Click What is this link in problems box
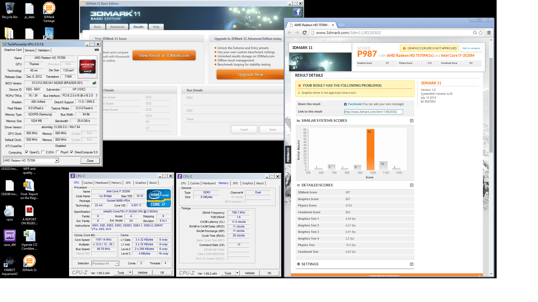The image size is (538, 302). (x=349, y=93)
